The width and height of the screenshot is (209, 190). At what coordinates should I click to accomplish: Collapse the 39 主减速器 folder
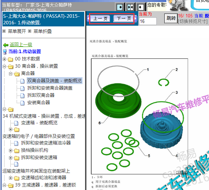tap(5, 185)
